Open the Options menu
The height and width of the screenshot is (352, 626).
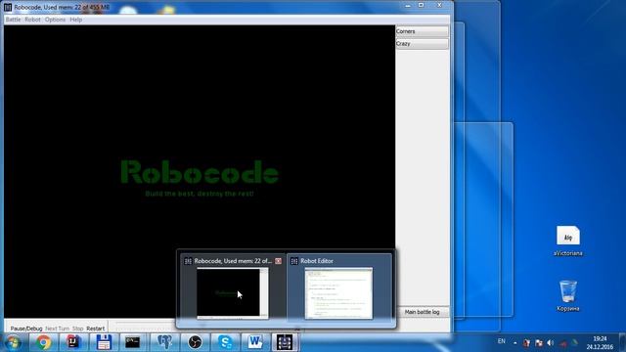[55, 20]
